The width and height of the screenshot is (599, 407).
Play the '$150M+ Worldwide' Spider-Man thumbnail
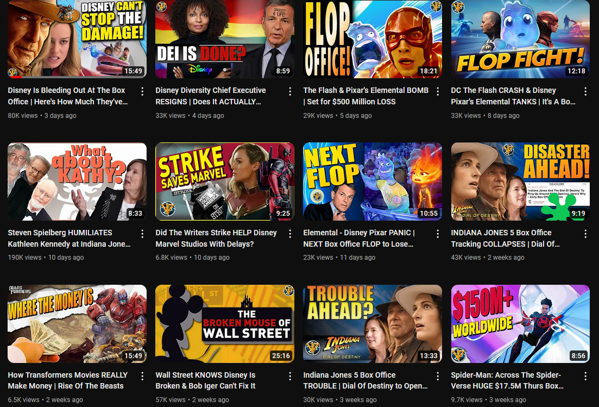coord(520,324)
